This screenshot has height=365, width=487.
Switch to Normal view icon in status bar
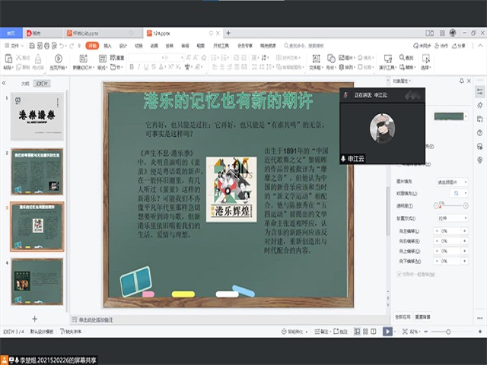click(x=357, y=332)
